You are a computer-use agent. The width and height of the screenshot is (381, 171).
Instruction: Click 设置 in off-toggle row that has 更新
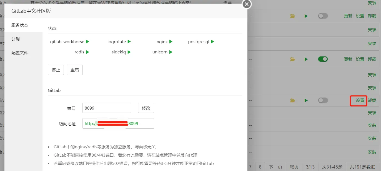click(360, 16)
